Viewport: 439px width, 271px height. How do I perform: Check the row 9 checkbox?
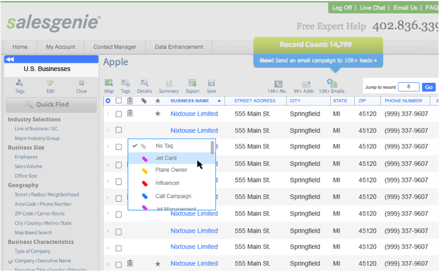pos(119,248)
